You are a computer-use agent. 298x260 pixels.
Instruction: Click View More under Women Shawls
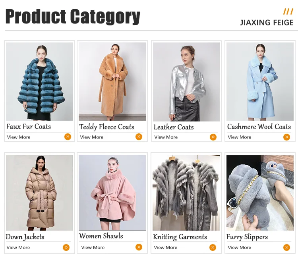(x=93, y=247)
